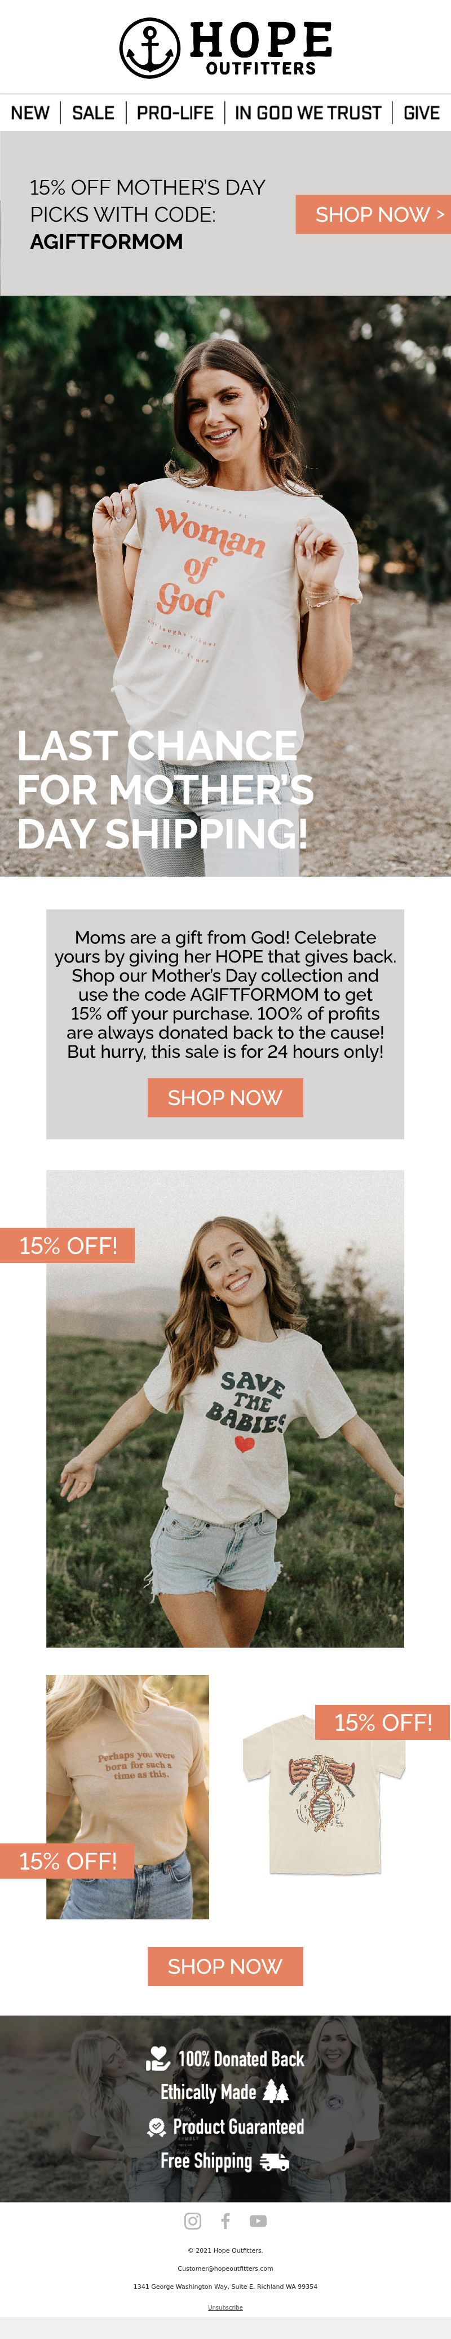Click the Product Guaranteed badge icon
The height and width of the screenshot is (2339, 451).
156,2126
